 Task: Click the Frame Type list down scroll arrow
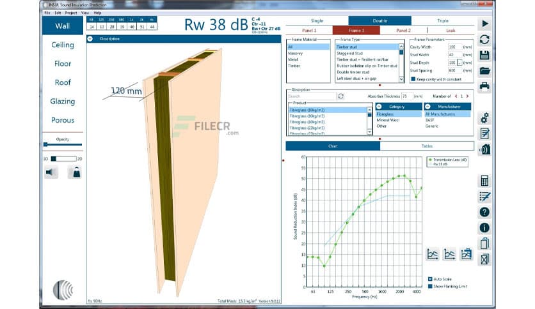click(x=401, y=79)
